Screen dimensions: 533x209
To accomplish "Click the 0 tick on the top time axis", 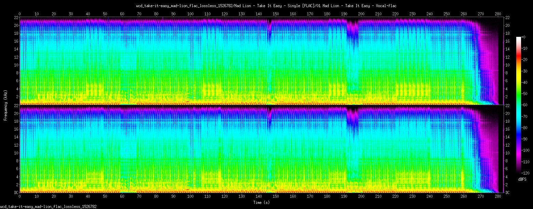I will click(x=19, y=14).
